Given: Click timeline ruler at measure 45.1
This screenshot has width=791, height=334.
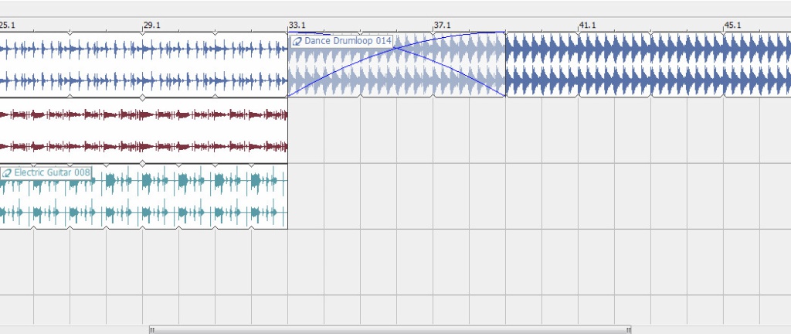Looking at the screenshot, I should pos(733,25).
